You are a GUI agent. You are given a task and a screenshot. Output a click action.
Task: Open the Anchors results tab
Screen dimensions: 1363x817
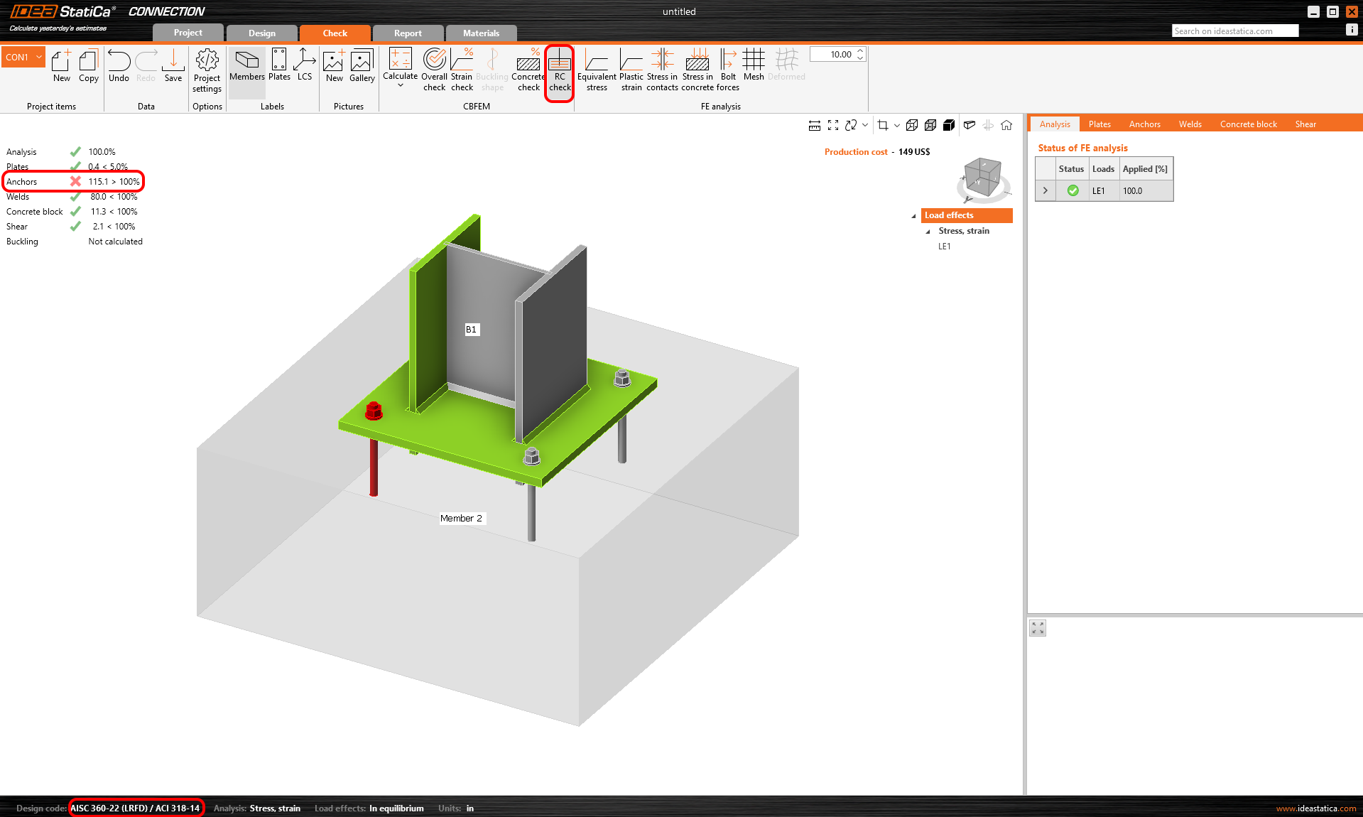pos(1144,124)
